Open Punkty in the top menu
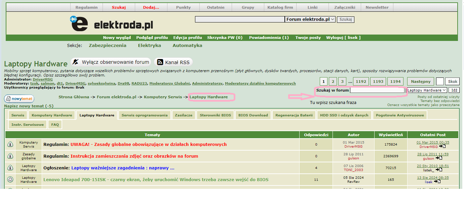The width and height of the screenshot is (464, 214). (183, 7)
